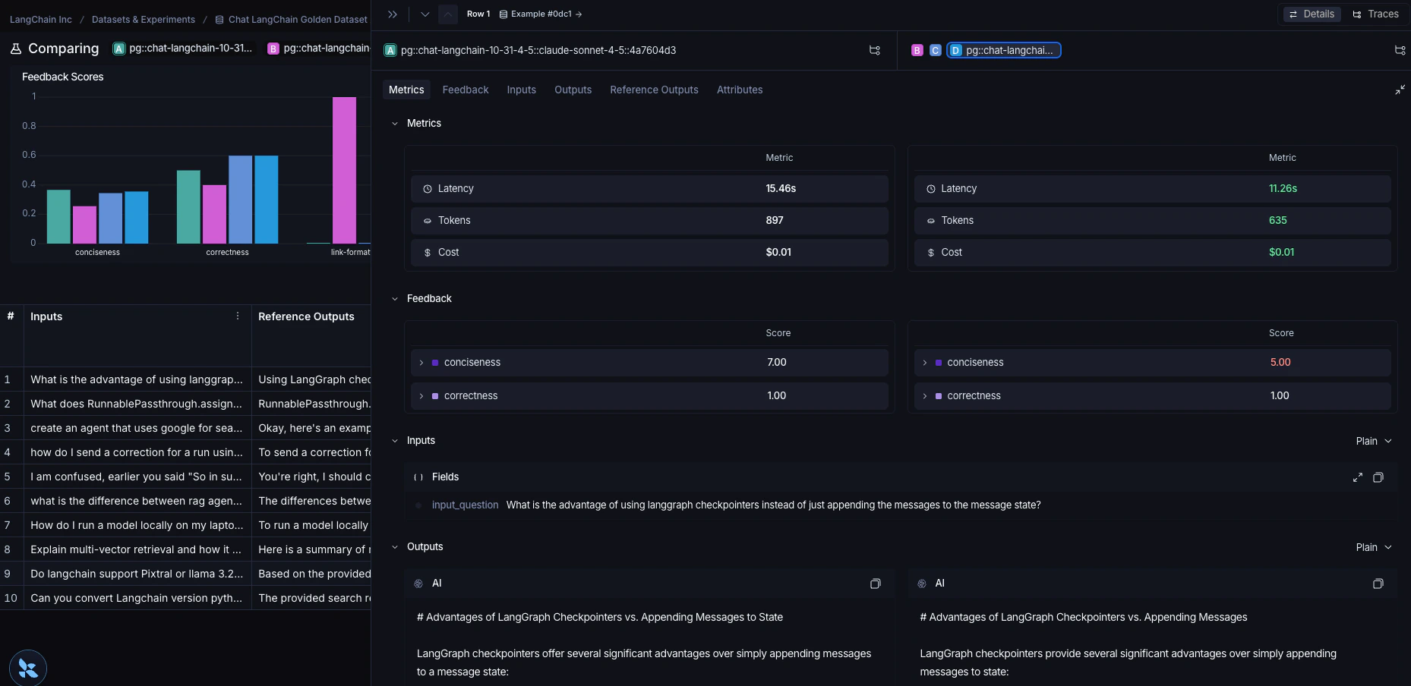1411x686 pixels.
Task: Collapse the side pane with double-chevron icon
Action: coord(392,14)
